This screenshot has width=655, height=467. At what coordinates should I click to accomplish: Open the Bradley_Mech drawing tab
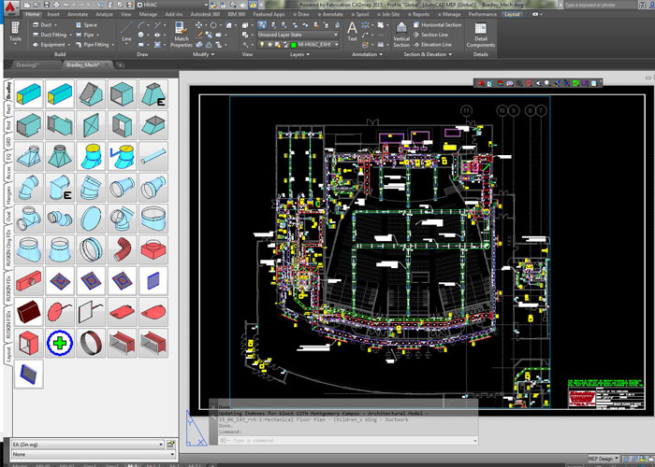coord(82,65)
